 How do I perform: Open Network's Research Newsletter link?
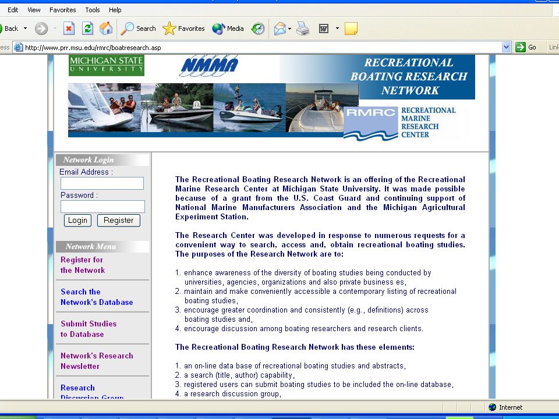coord(97,361)
